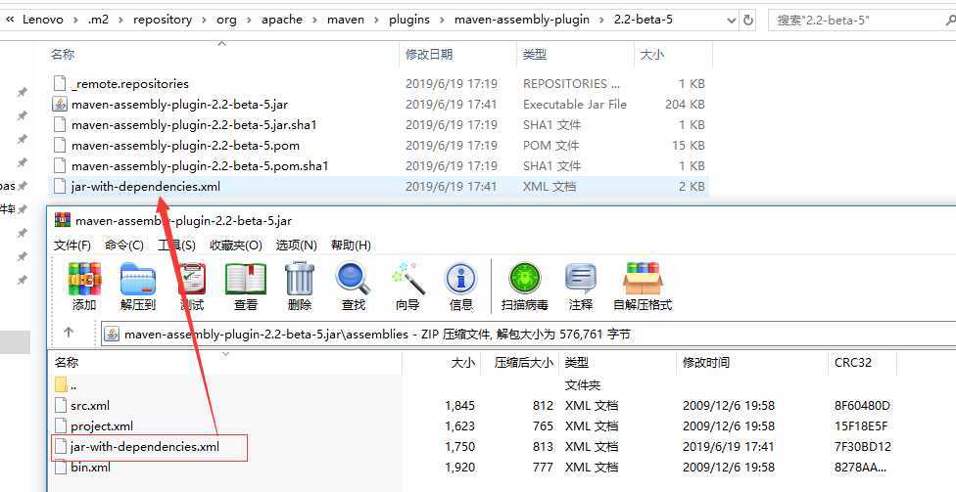Open the Commands (命令) menu
The width and height of the screenshot is (956, 492).
pos(123,245)
